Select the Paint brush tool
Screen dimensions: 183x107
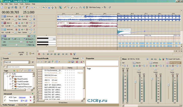[72, 7]
